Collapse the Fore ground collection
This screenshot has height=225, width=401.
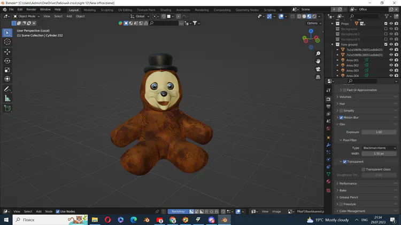333,45
